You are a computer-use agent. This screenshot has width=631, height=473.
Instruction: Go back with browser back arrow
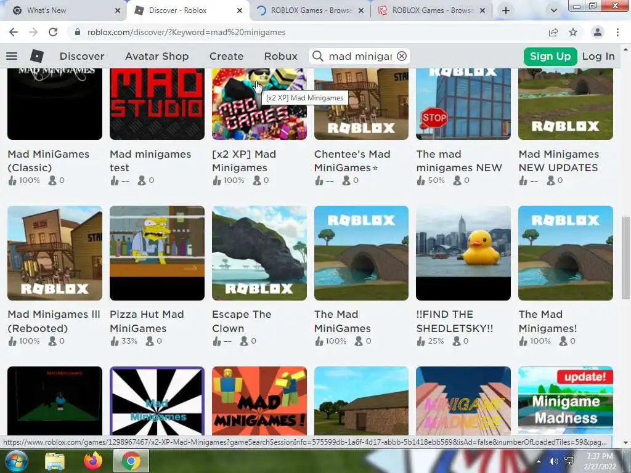click(14, 32)
